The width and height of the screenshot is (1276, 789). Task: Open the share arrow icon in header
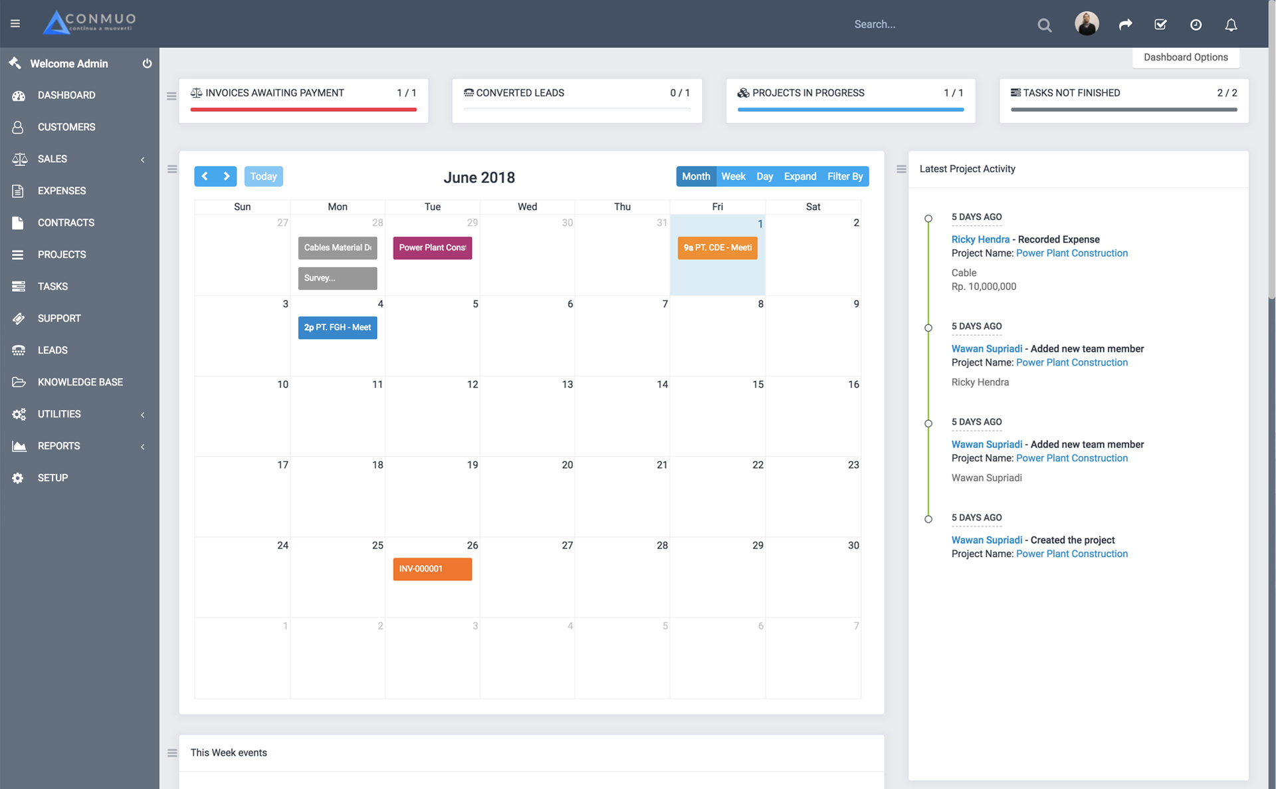tap(1125, 25)
